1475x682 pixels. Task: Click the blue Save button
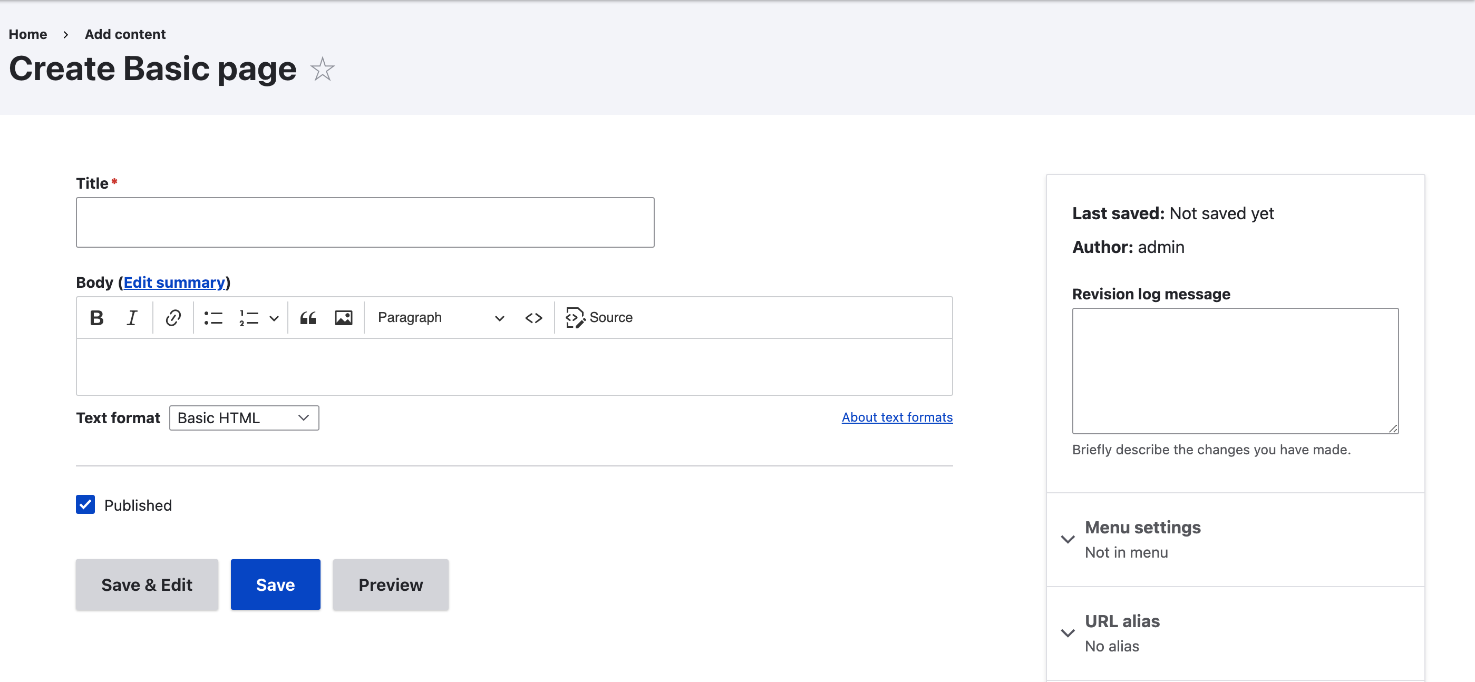tap(275, 584)
